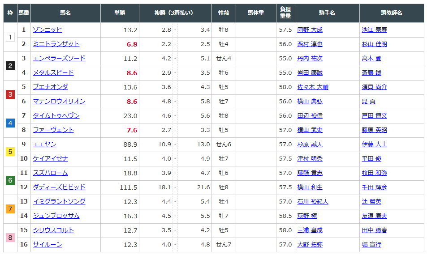Click the 騎手名 column header
This screenshot has width=427, height=255.
click(x=327, y=13)
